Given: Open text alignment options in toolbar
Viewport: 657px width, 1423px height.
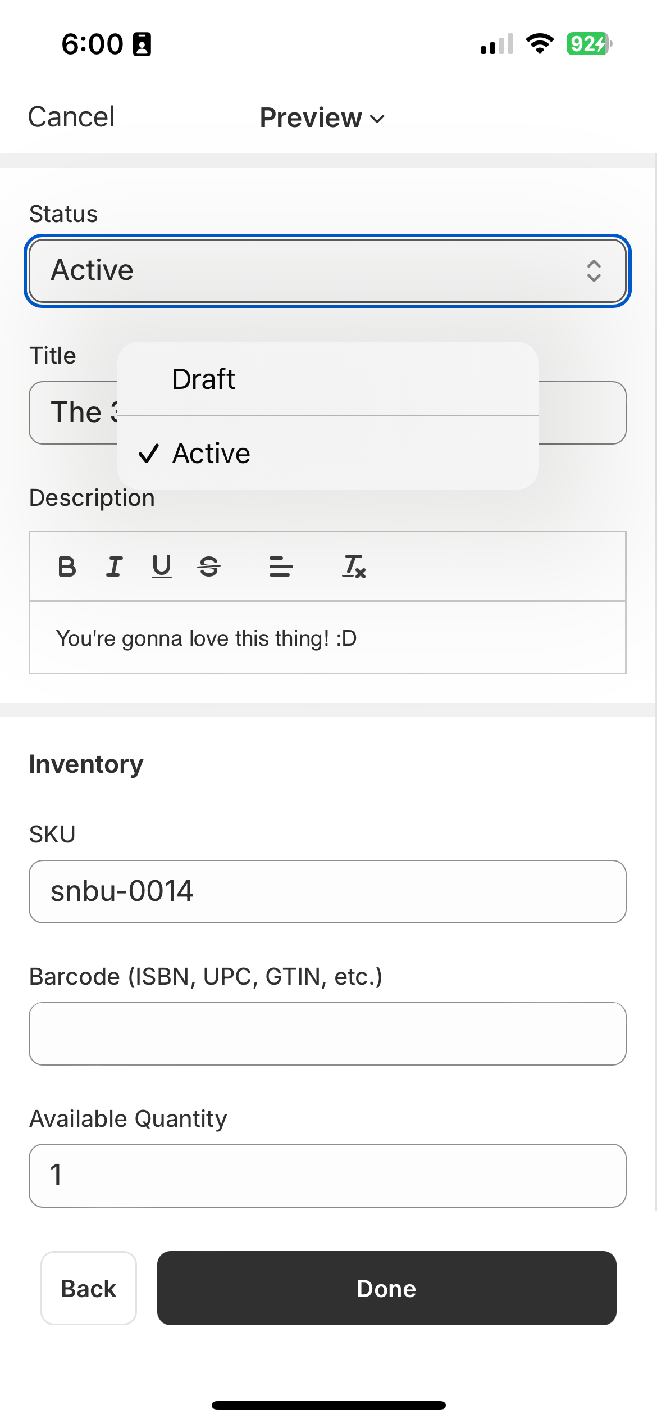Looking at the screenshot, I should (281, 567).
